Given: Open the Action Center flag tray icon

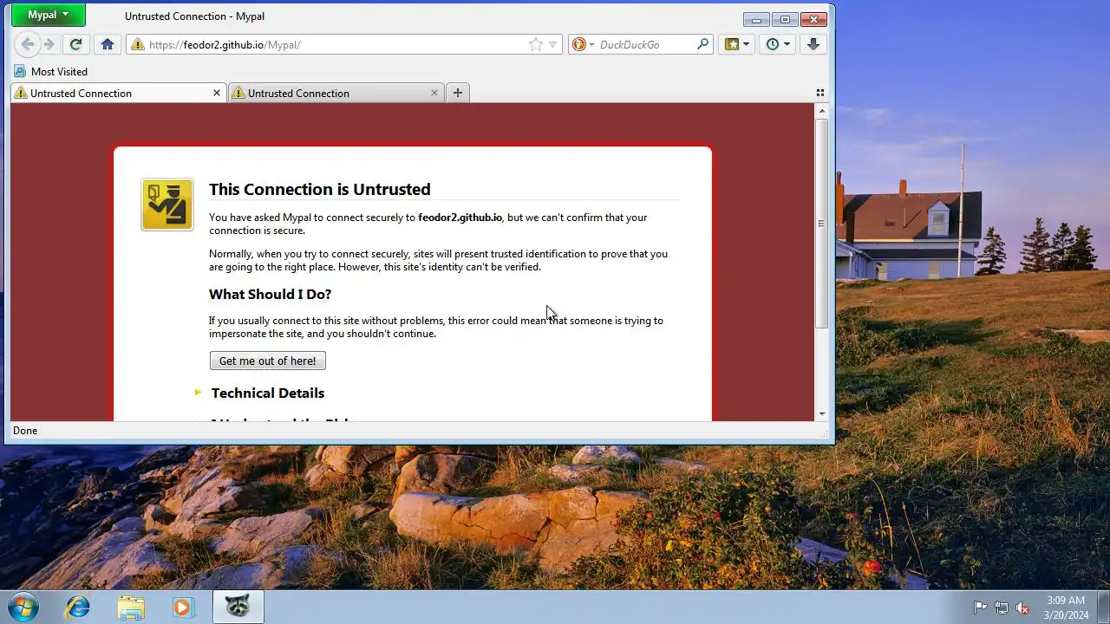Looking at the screenshot, I should coord(980,608).
